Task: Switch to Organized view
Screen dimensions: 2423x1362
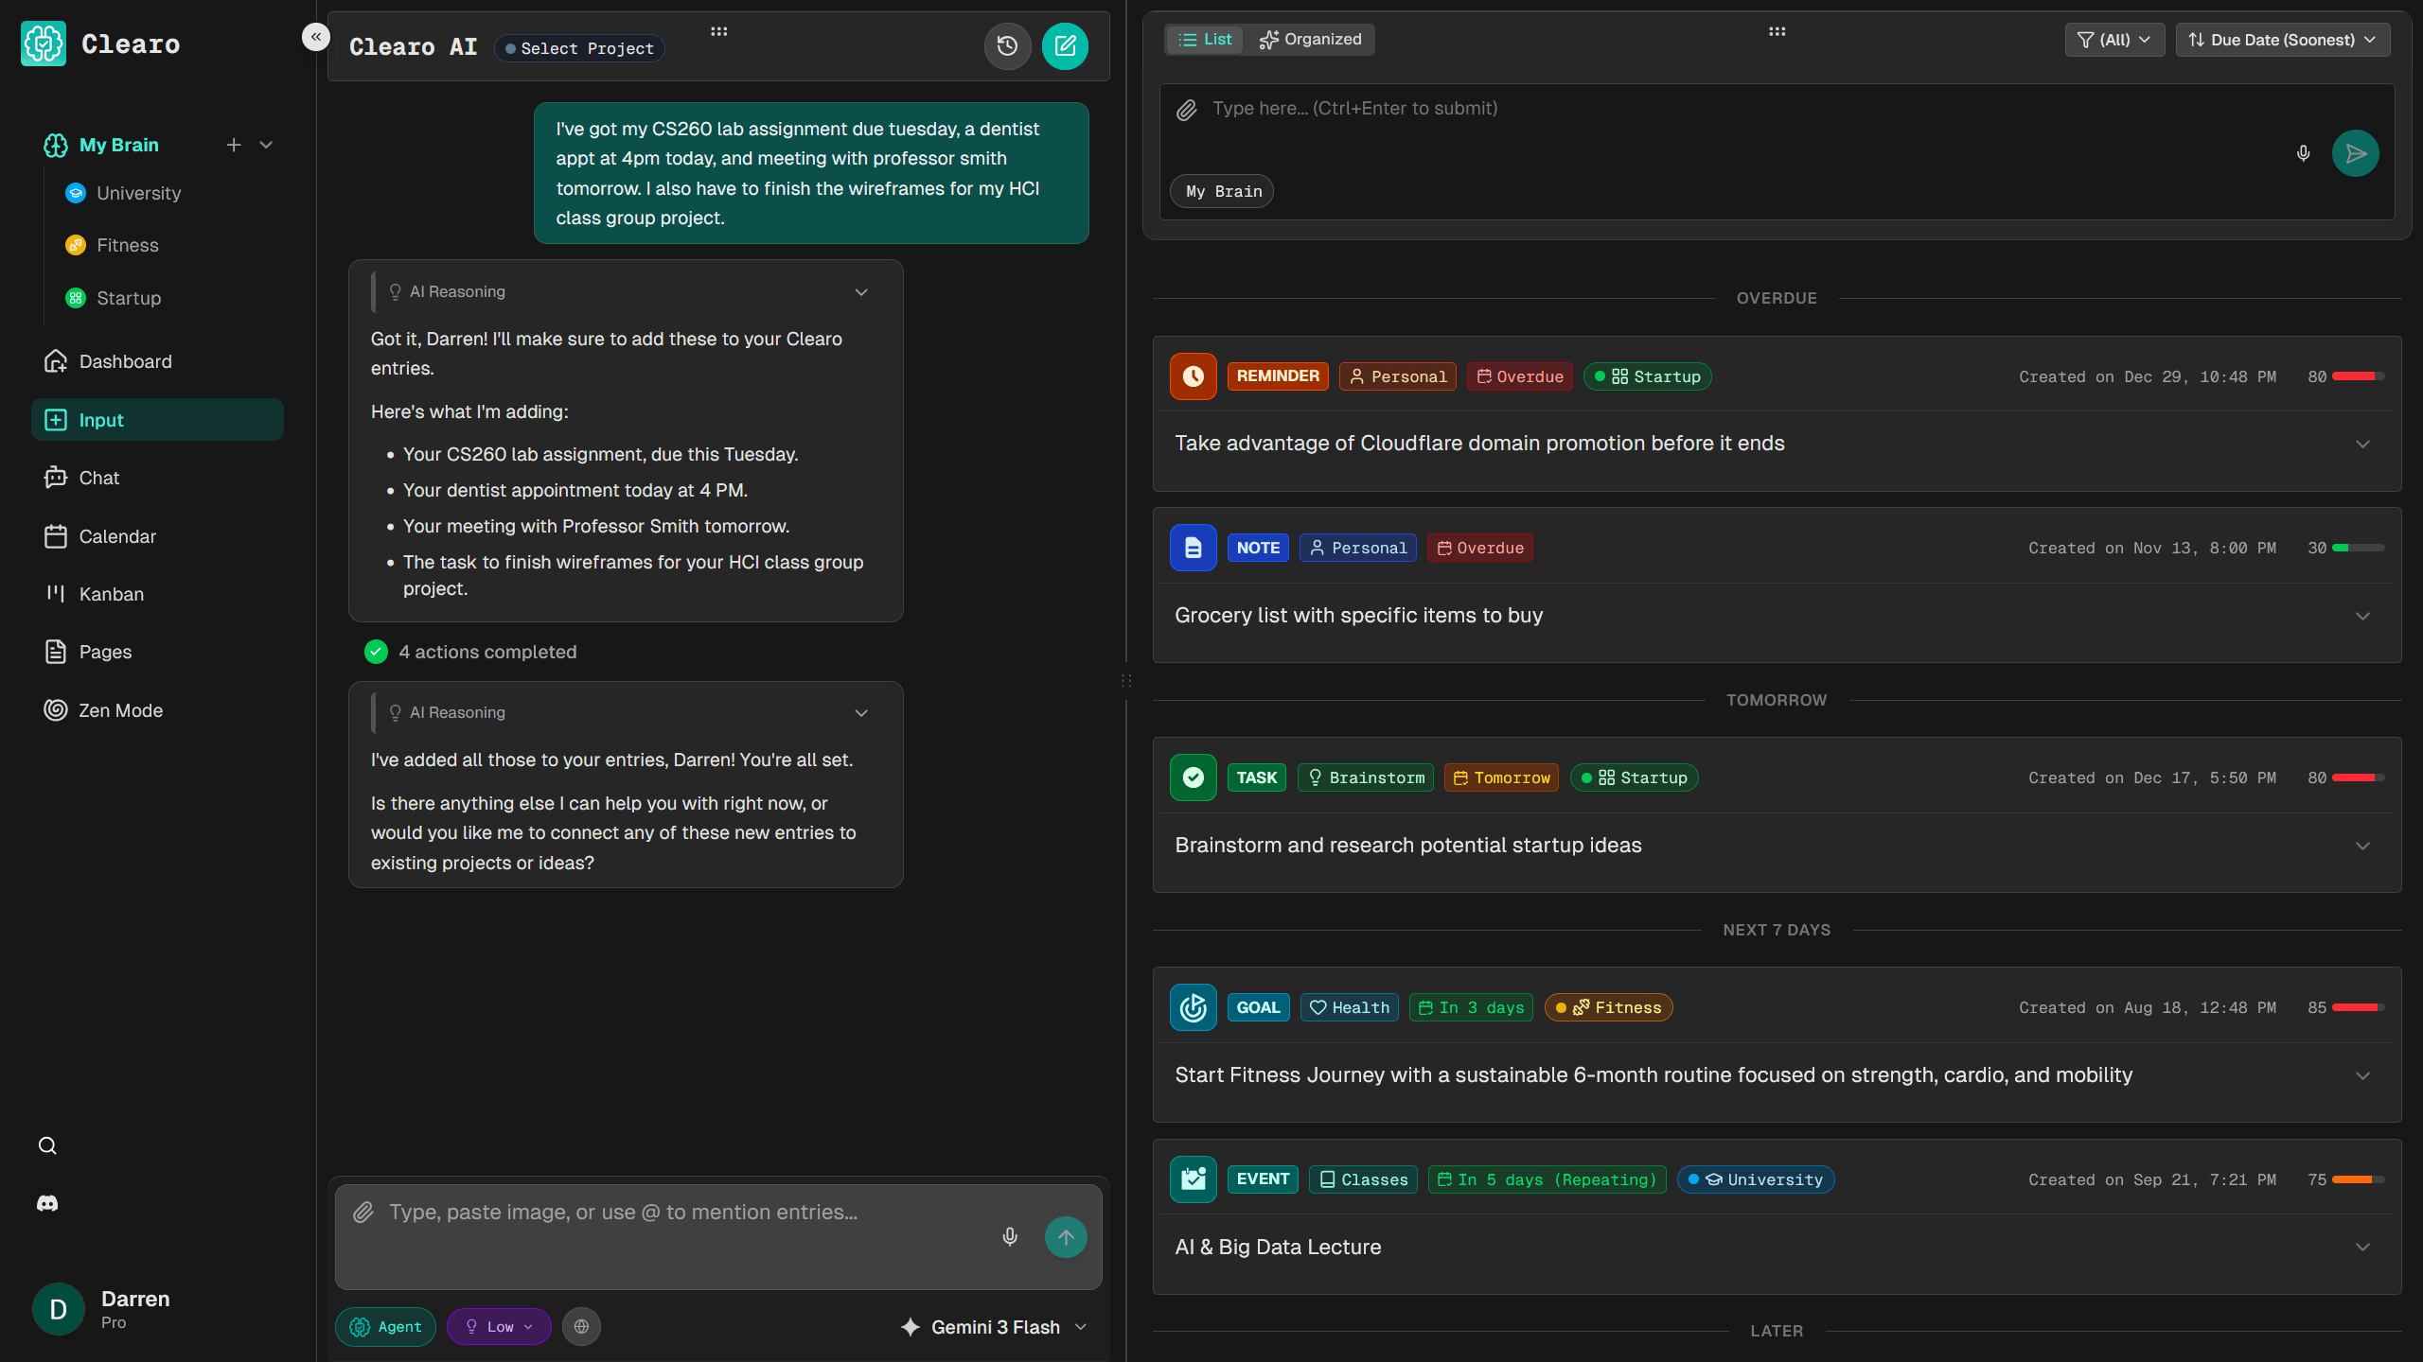Action: 1310,39
